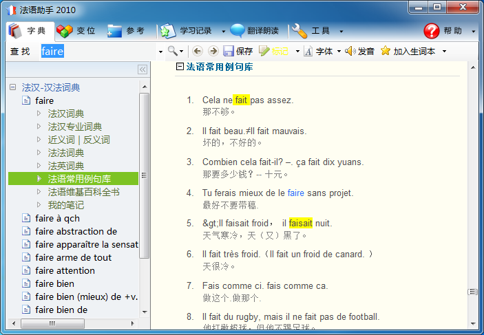This screenshot has width=484, height=335.
Task: Collapse the 法语常用例句库 section with minus box
Action: tap(180, 66)
